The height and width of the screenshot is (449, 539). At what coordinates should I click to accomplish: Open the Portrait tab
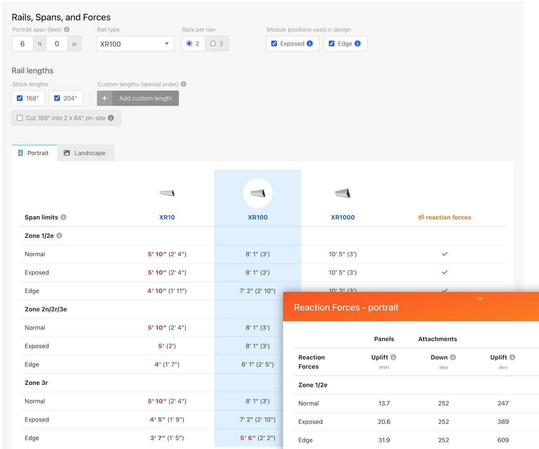point(34,153)
